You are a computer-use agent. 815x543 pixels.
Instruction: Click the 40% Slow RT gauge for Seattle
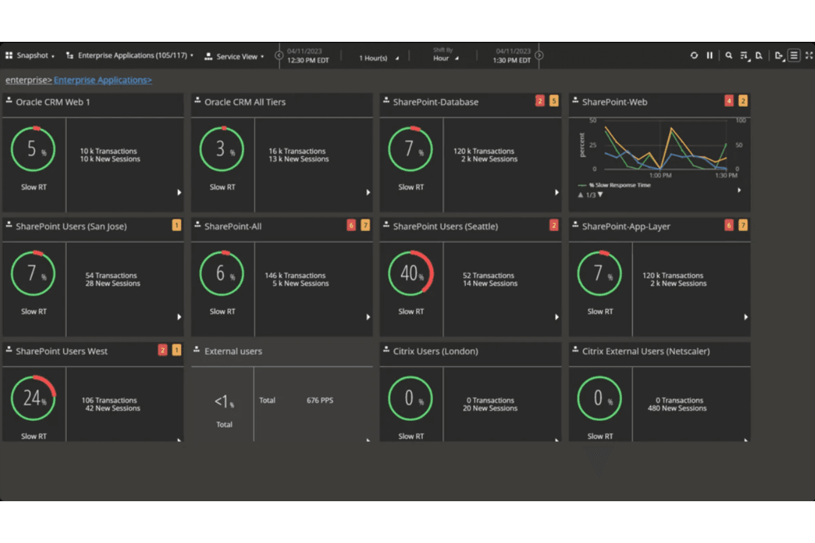pyautogui.click(x=411, y=273)
